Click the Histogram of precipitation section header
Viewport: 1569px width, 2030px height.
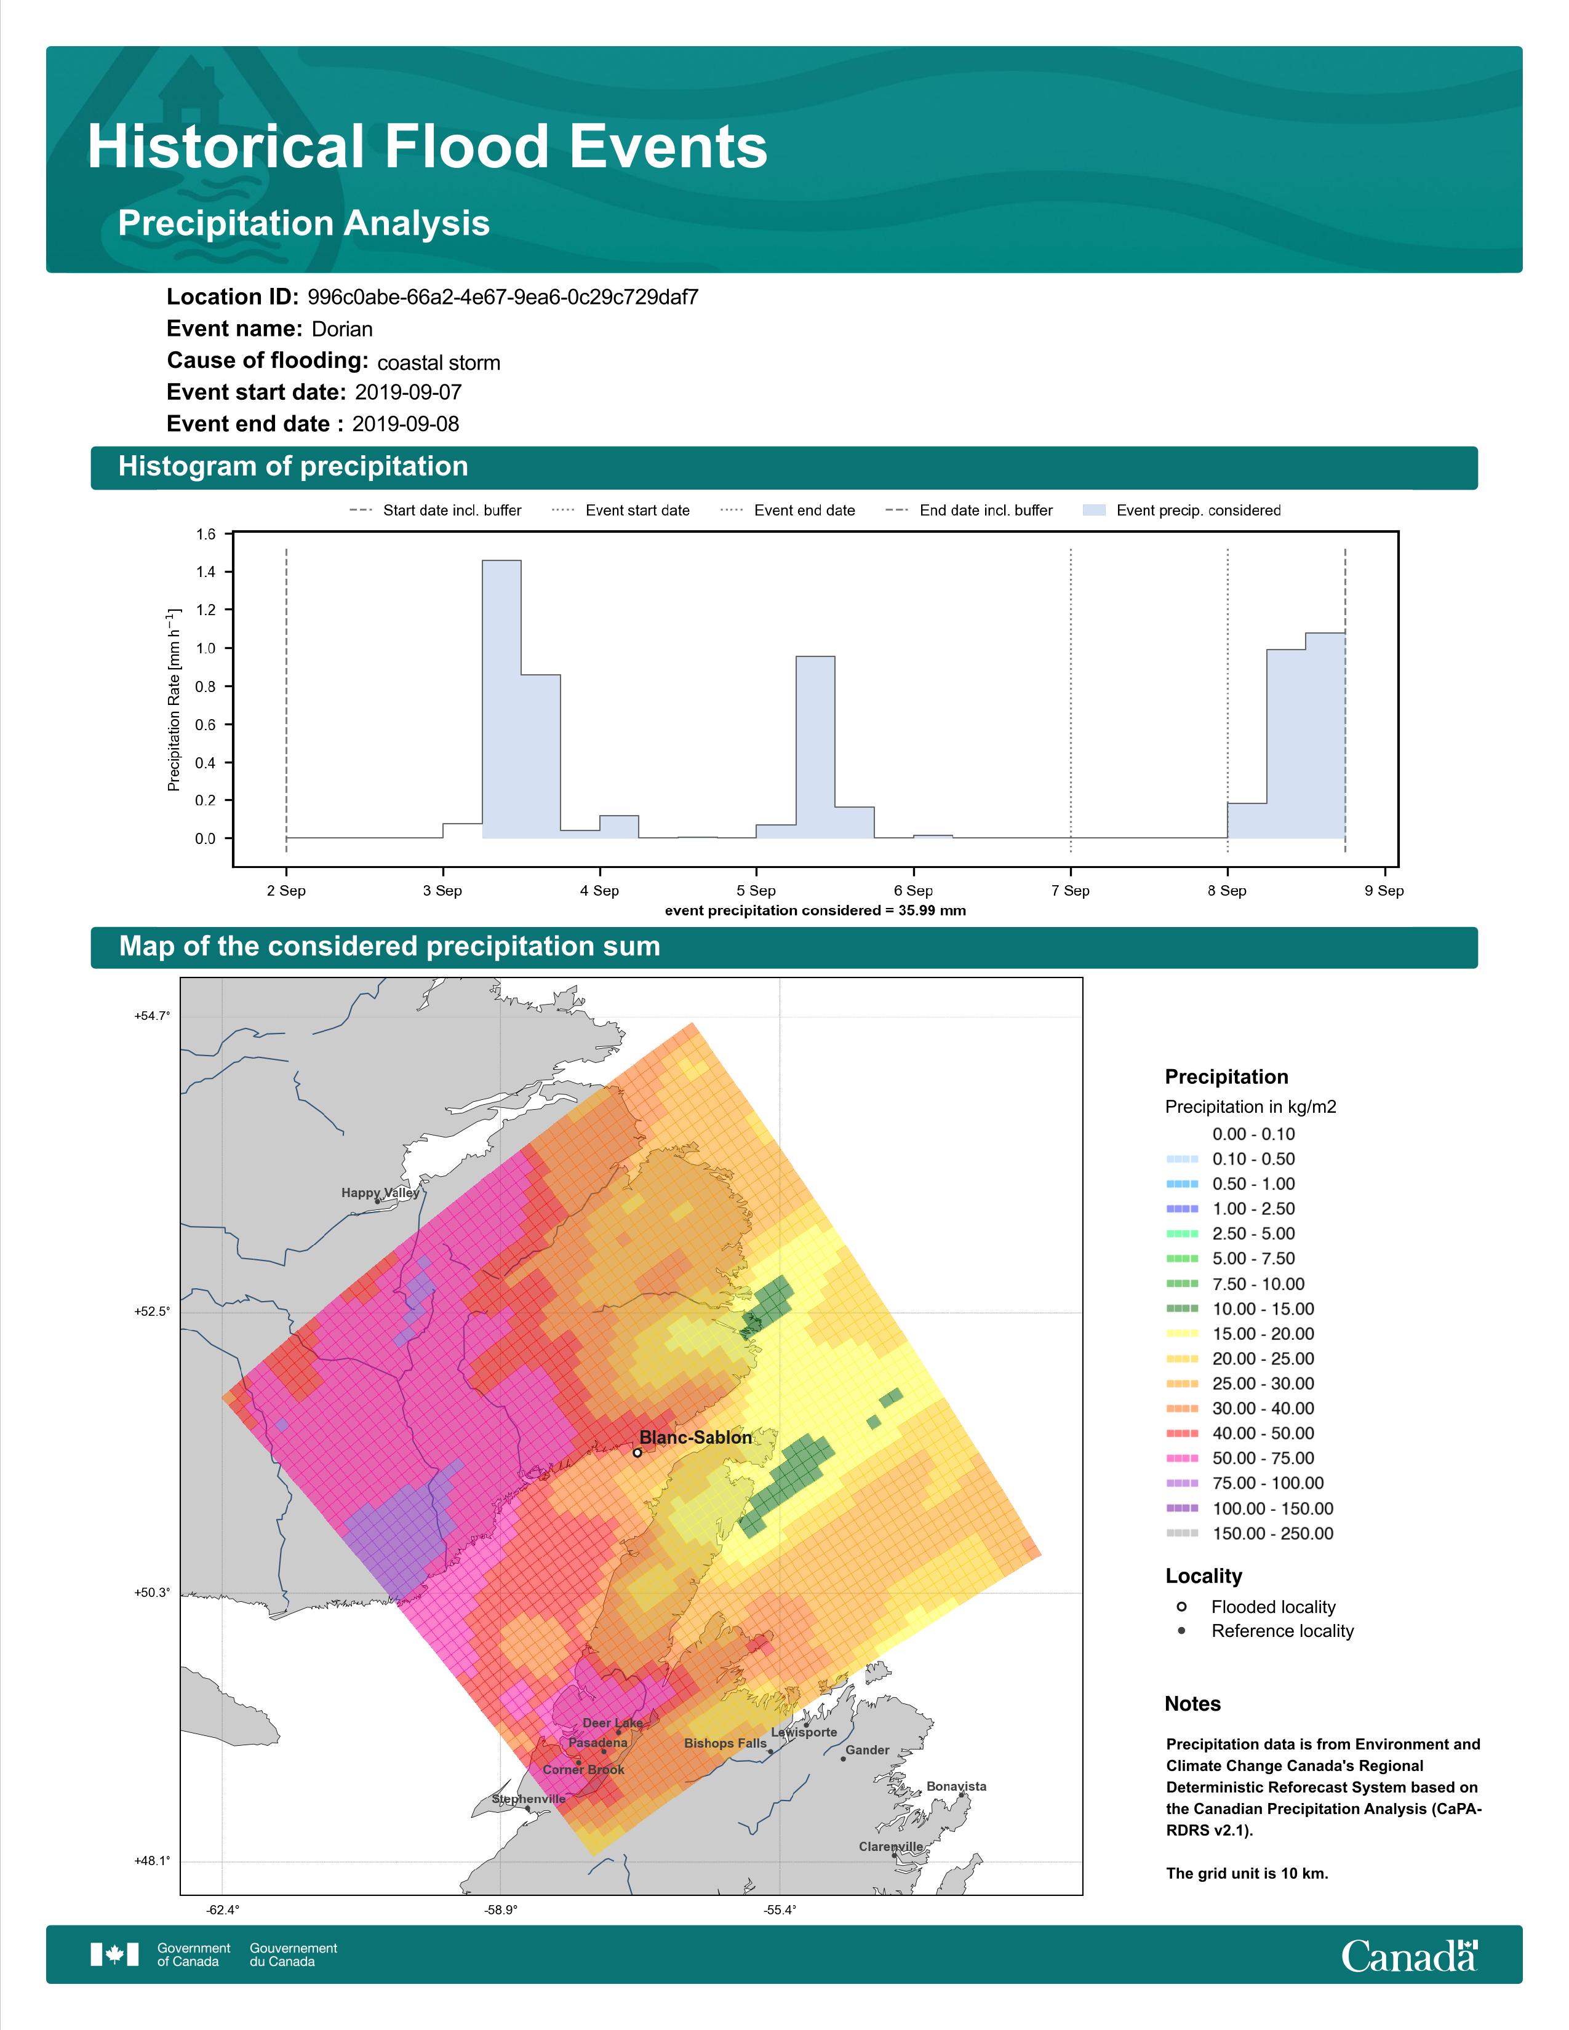783,468
